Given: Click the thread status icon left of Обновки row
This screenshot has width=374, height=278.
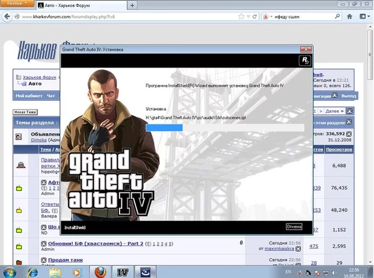Looking at the screenshot, I should [19, 246].
